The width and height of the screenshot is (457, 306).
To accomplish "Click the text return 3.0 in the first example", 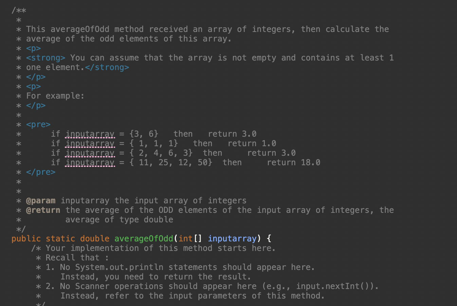I will tap(232, 134).
